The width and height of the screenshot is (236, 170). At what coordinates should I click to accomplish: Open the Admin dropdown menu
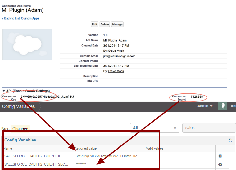[205, 106]
